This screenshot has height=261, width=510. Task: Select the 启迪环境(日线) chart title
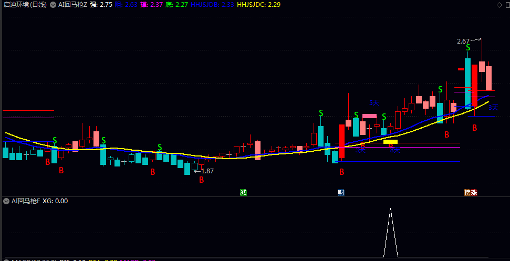click(25, 5)
